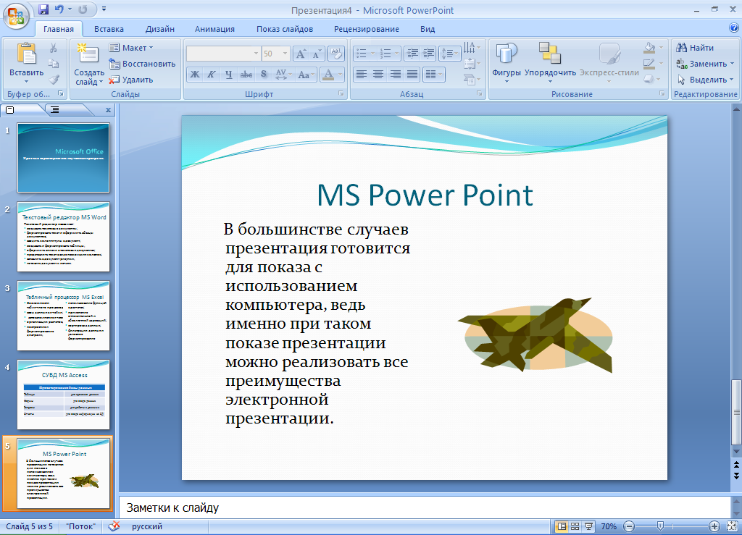The width and height of the screenshot is (742, 535).
Task: Click the zoom out minus button
Action: click(x=629, y=526)
